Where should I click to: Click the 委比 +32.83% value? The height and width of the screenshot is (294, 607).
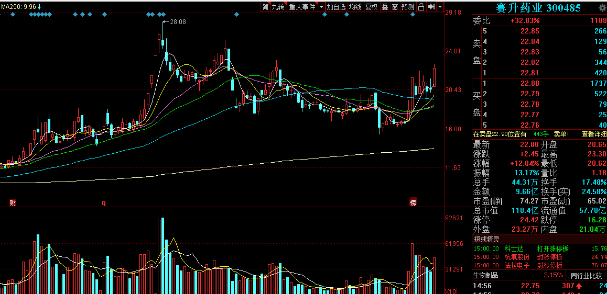[x=525, y=20]
